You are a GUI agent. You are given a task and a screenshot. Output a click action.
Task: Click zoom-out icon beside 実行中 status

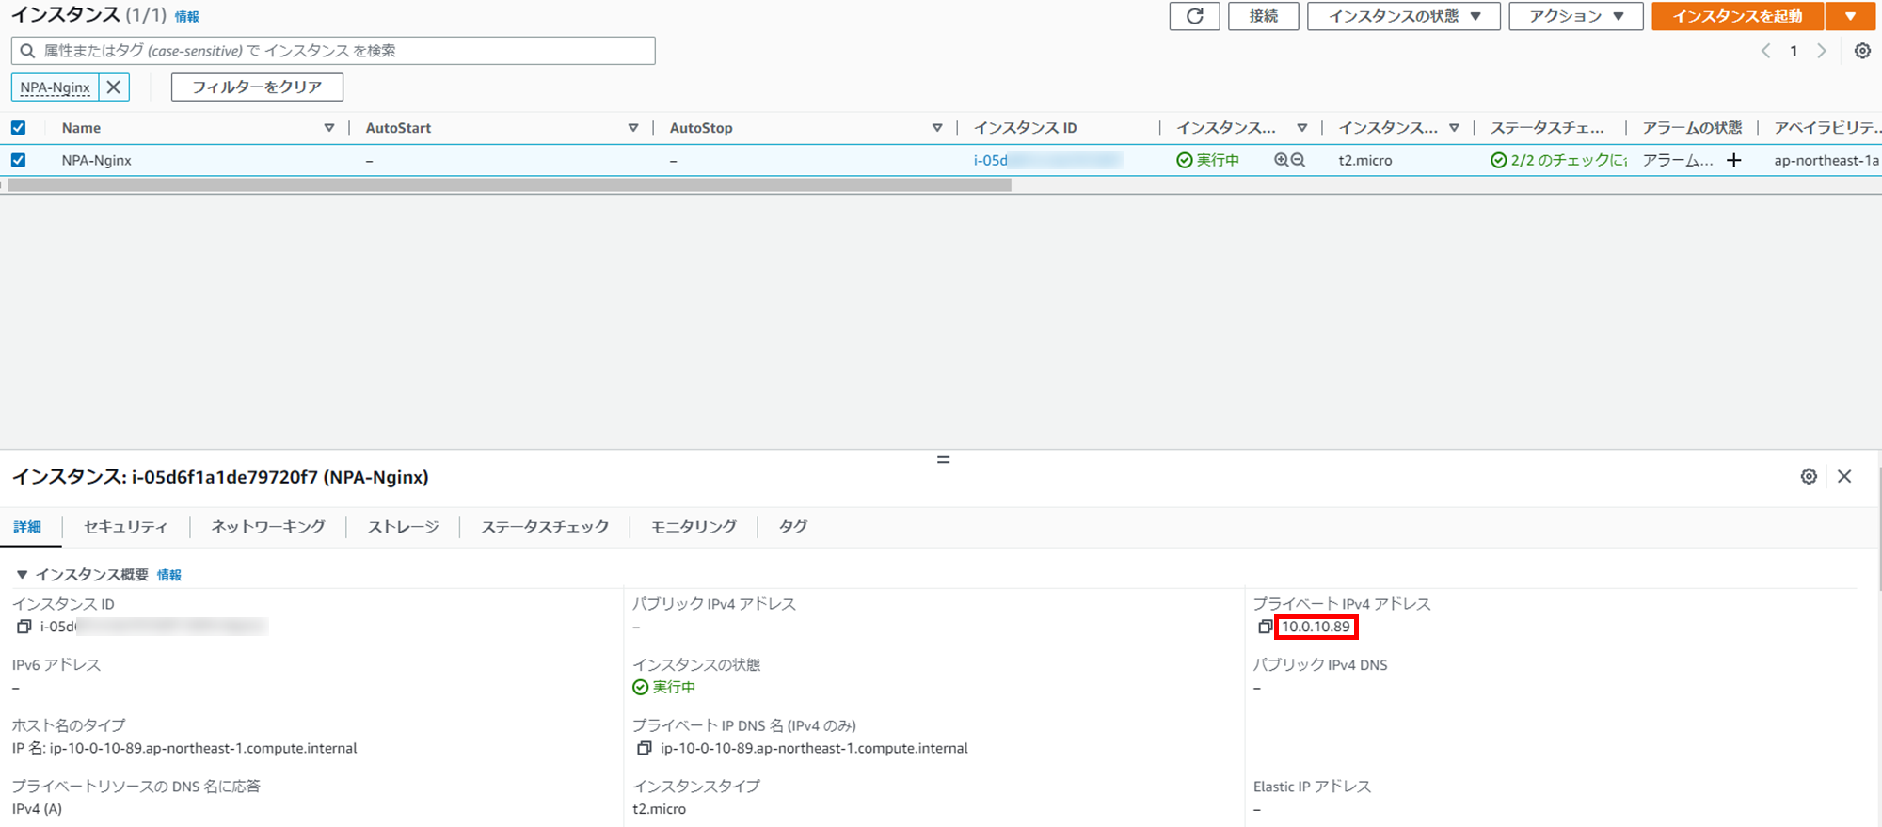coord(1298,160)
